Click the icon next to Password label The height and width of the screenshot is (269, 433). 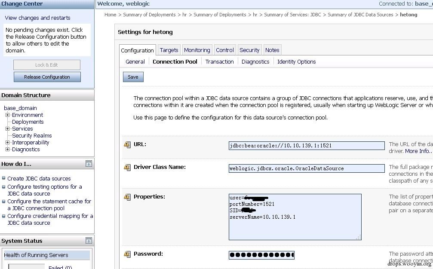click(127, 254)
